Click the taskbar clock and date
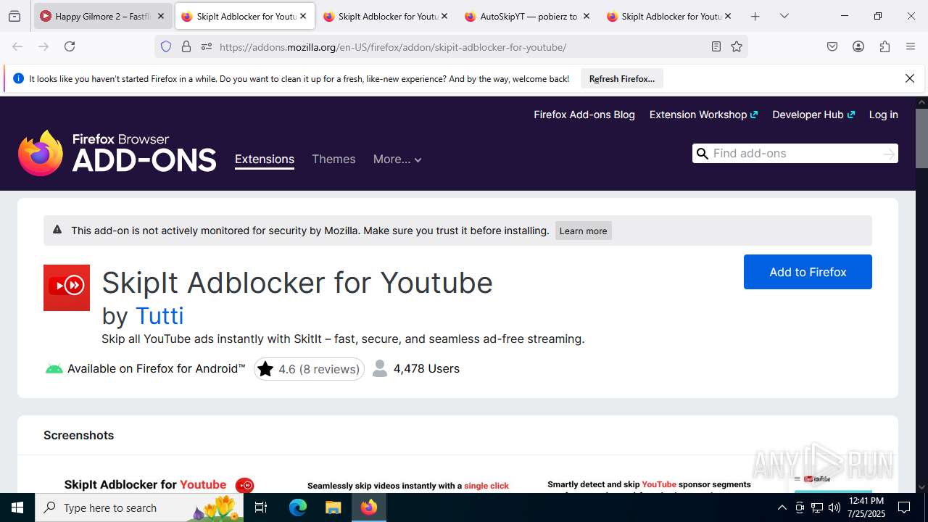928x522 pixels. (x=867, y=507)
